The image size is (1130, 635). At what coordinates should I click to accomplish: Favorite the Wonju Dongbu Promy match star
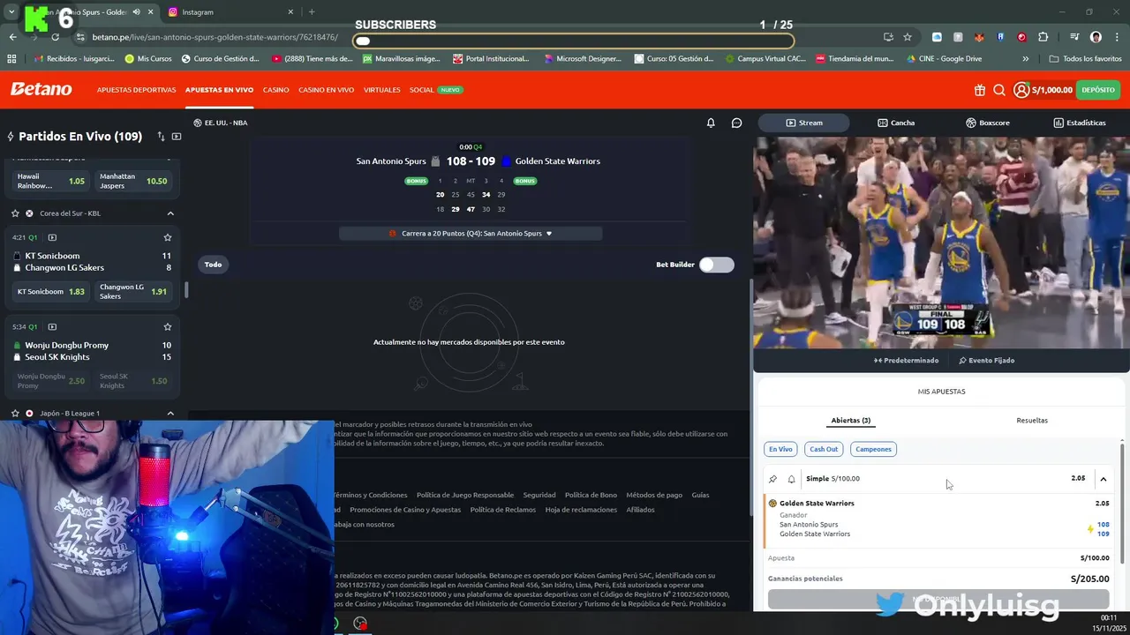pos(167,326)
